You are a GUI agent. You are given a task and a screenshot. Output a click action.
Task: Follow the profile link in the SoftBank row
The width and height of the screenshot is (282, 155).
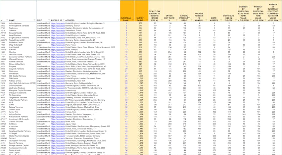[x=57, y=123]
